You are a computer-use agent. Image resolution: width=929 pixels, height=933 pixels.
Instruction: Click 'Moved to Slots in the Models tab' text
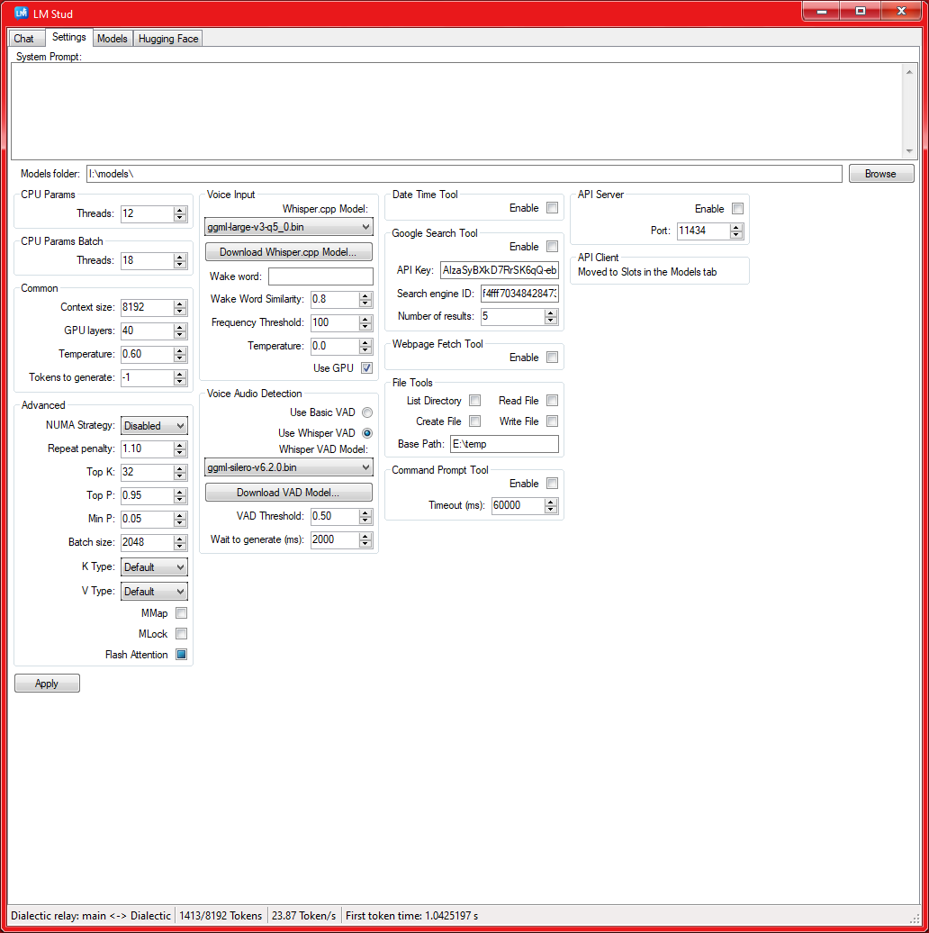647,272
